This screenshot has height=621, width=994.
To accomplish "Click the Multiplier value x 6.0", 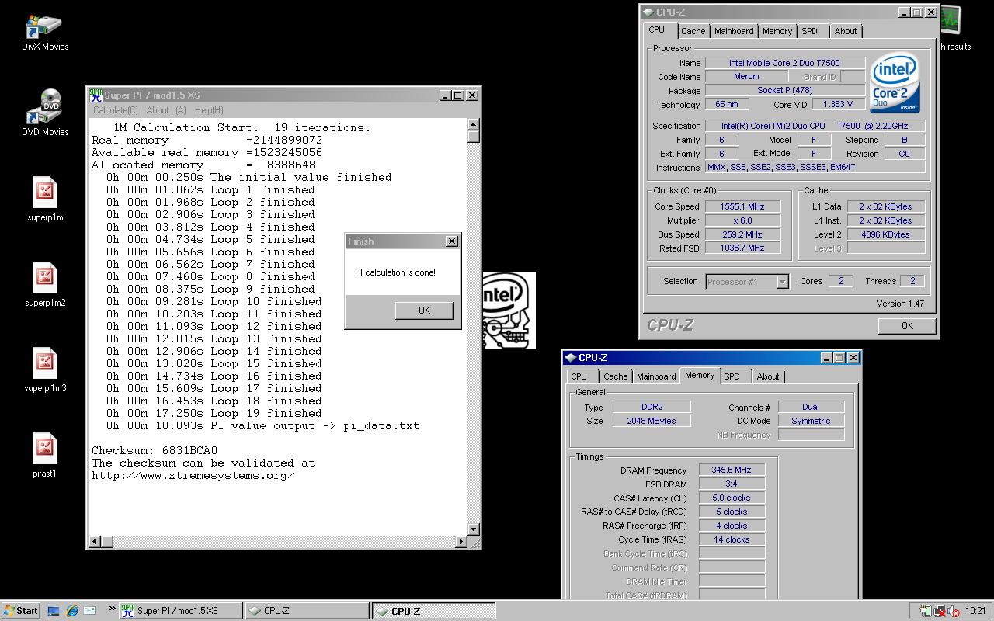I will (743, 220).
